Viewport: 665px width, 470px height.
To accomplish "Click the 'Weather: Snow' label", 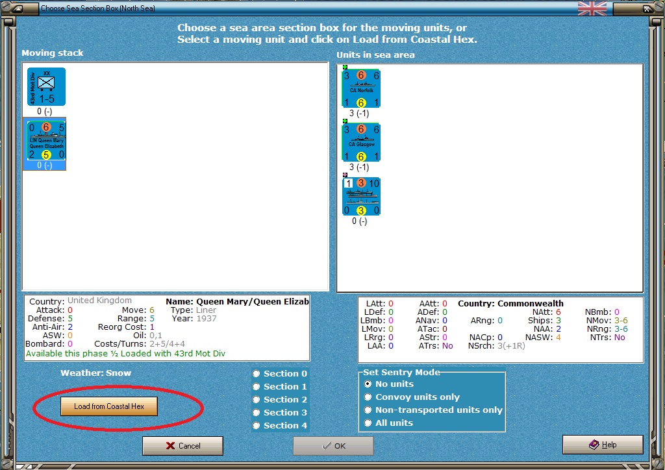I will pos(96,373).
